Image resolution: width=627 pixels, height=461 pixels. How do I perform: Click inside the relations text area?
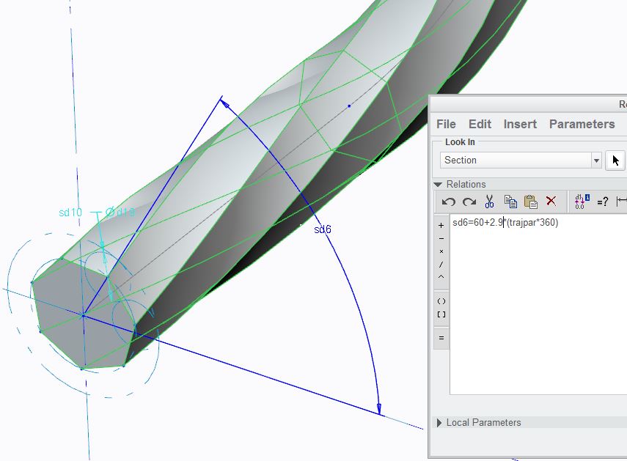[x=538, y=305]
